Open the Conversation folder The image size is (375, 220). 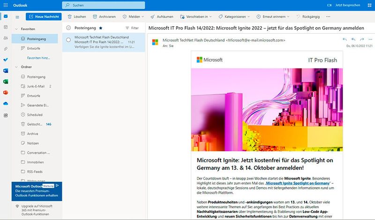(35, 152)
